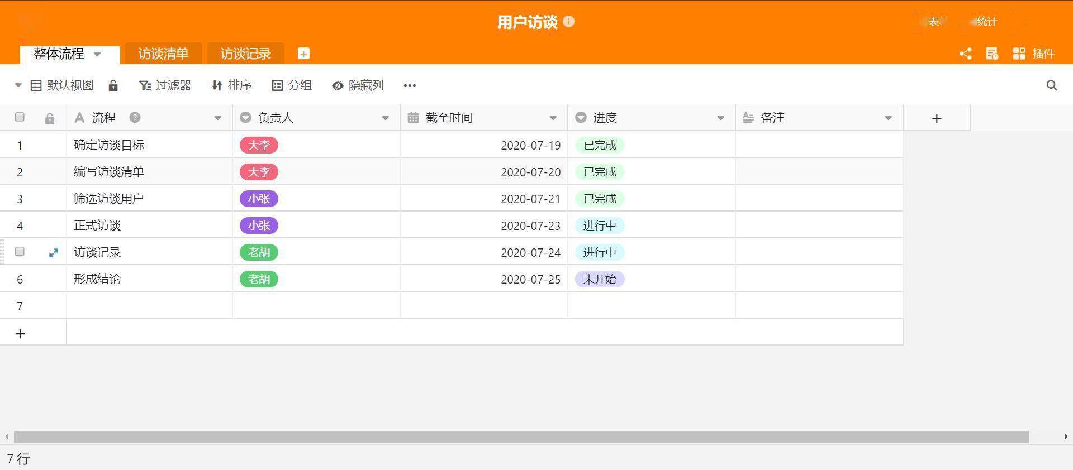Image resolution: width=1073 pixels, height=470 pixels.
Task: Add a new row with bottom plus
Action: 20,334
